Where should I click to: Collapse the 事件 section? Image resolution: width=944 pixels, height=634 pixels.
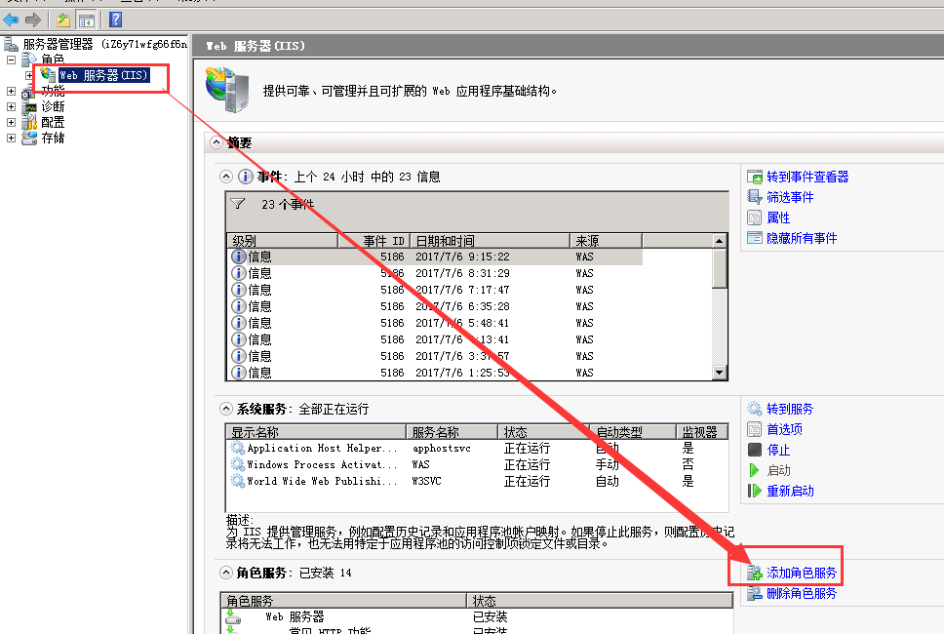click(226, 177)
